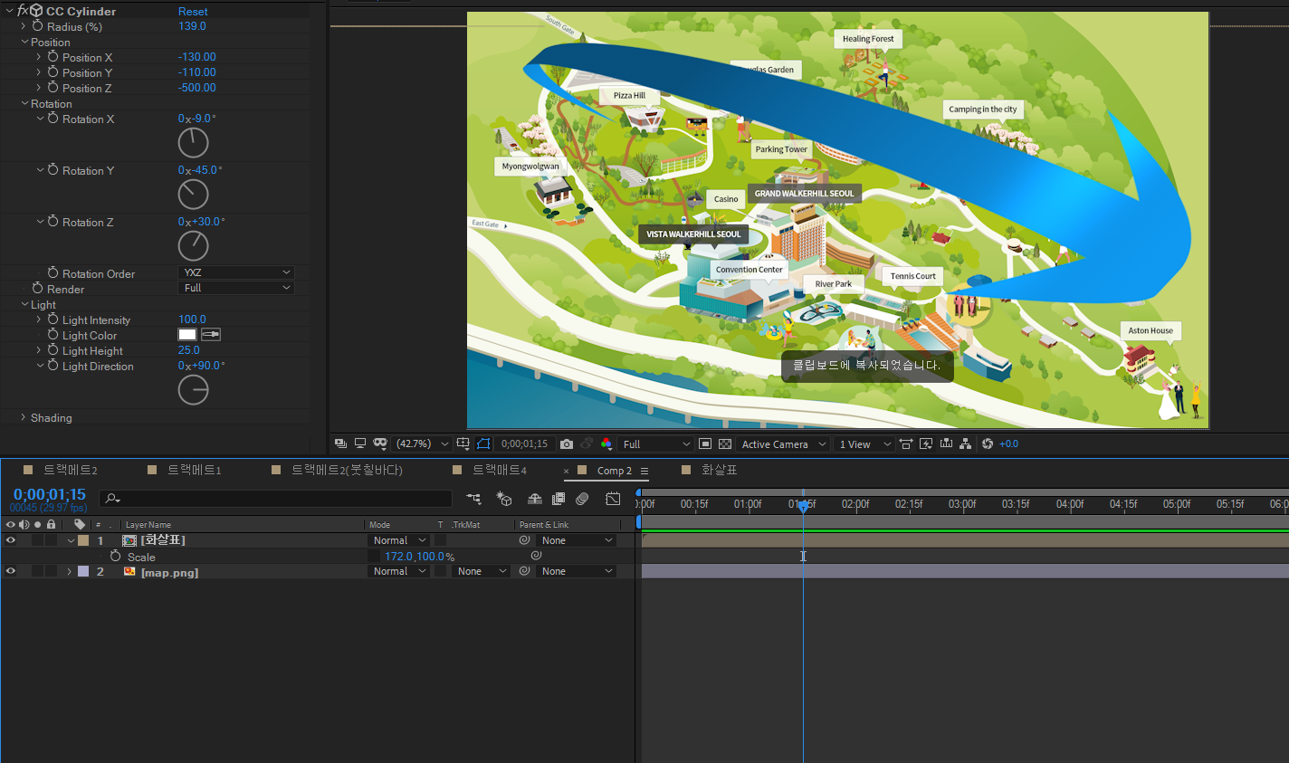This screenshot has width=1289, height=763.
Task: Expand the map.png layer properties
Action: coord(70,571)
